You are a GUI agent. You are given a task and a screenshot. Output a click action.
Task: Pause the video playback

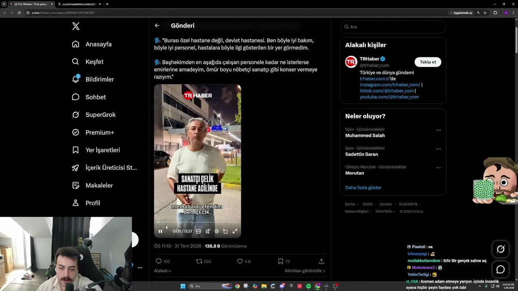tap(160, 231)
